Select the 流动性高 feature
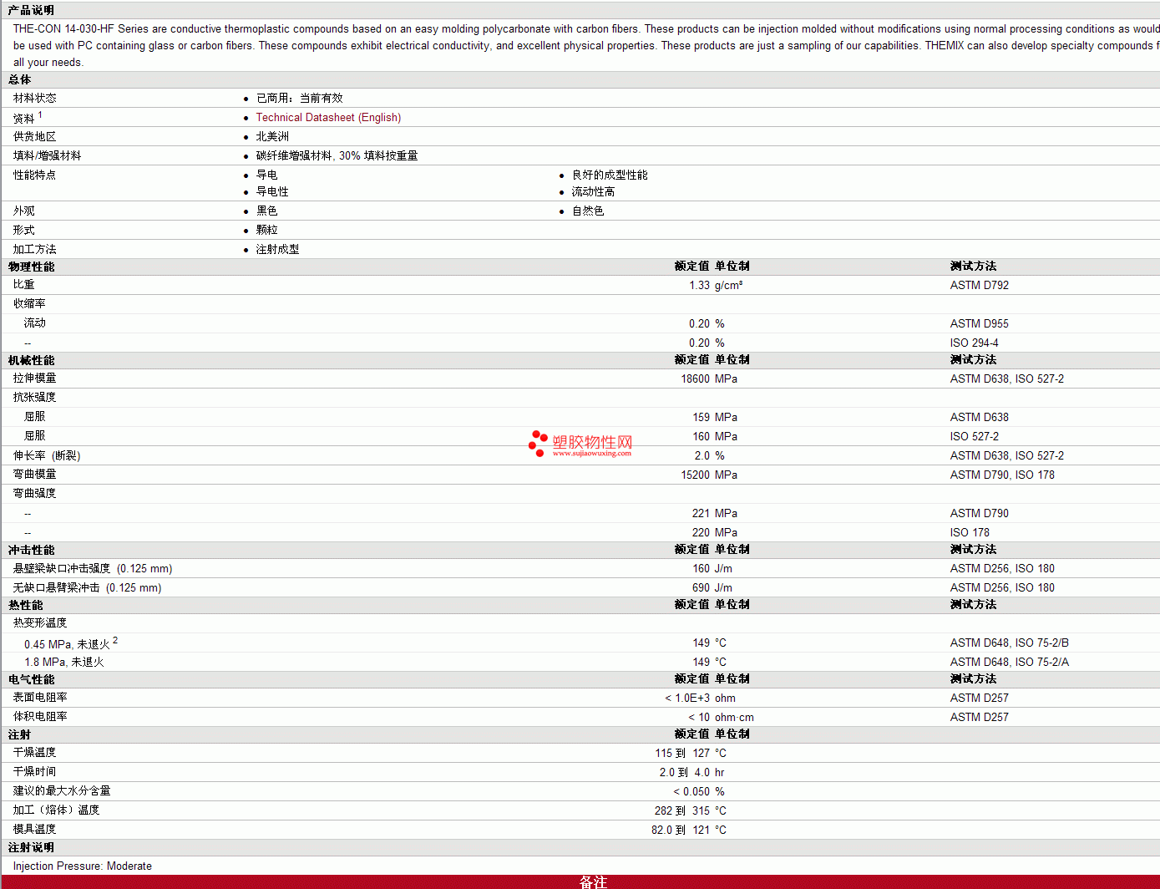Viewport: 1160px width, 889px height. 593,192
